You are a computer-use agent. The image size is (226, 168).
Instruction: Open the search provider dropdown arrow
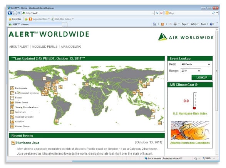tap(217, 13)
